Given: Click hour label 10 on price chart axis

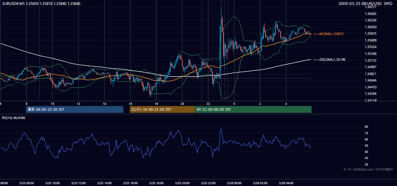Looking at the screenshot, I should click(x=52, y=104).
